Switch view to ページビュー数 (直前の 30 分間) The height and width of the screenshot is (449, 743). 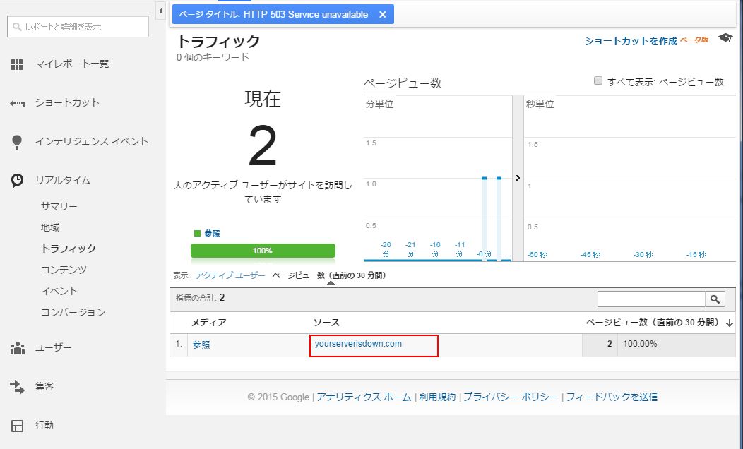click(x=329, y=275)
